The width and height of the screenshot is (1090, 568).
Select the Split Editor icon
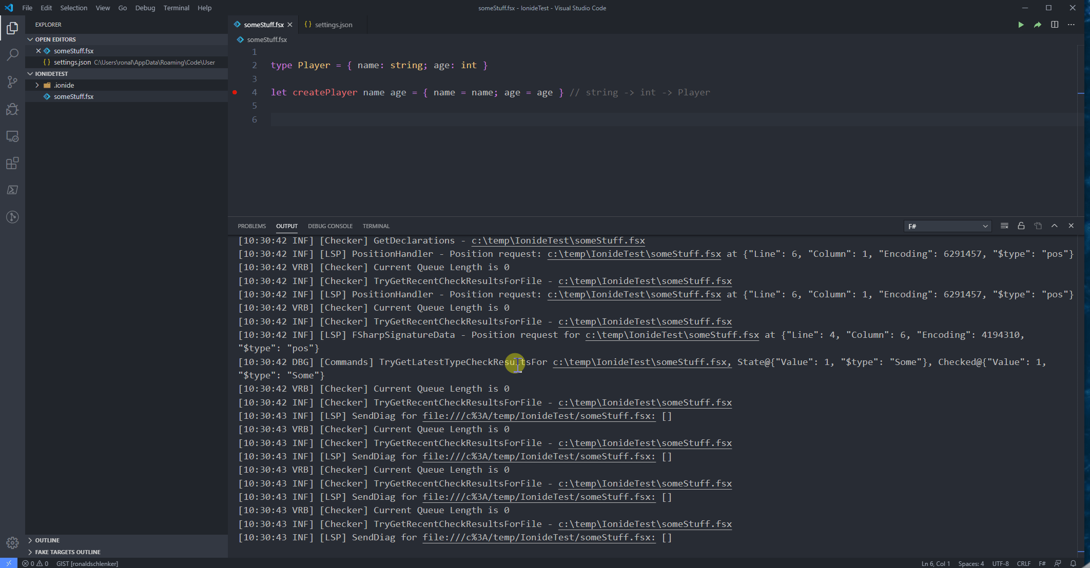[1055, 25]
